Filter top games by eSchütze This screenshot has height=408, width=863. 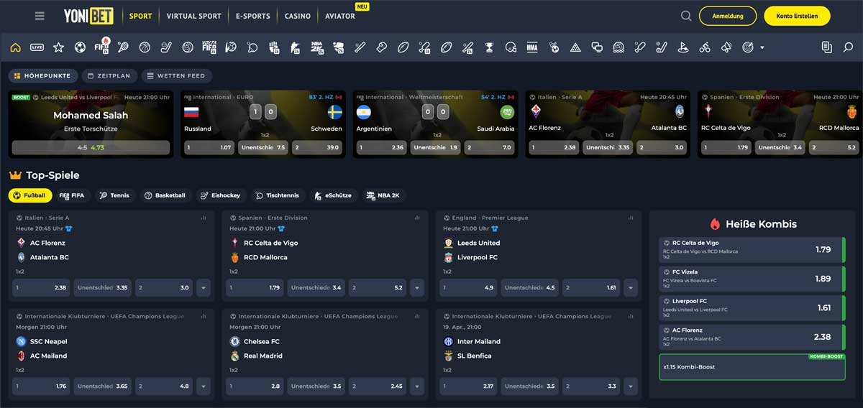[333, 195]
